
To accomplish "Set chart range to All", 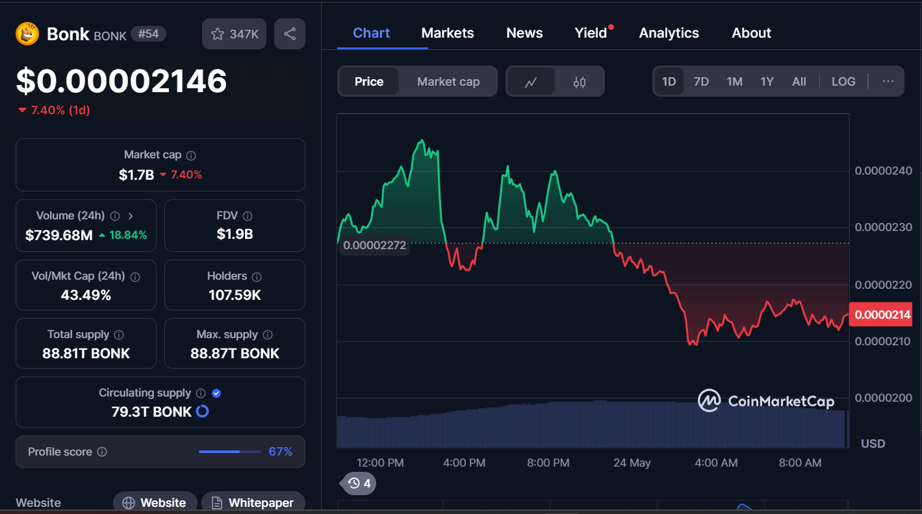I will 799,82.
